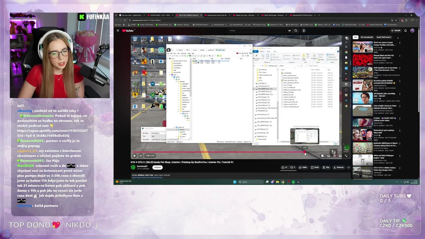Click the Uložit save button

click(315, 167)
